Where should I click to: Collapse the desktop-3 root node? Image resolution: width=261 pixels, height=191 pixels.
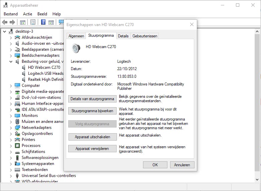[x=5, y=31]
